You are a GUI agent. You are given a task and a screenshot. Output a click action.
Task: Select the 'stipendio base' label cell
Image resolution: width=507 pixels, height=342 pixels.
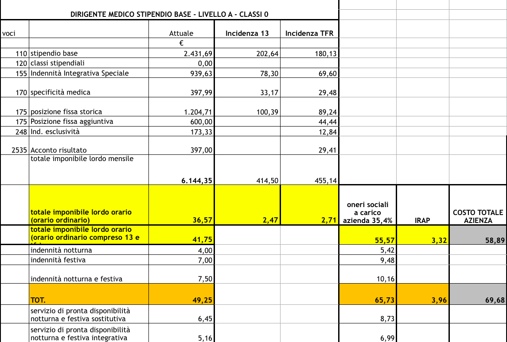[x=89, y=54]
